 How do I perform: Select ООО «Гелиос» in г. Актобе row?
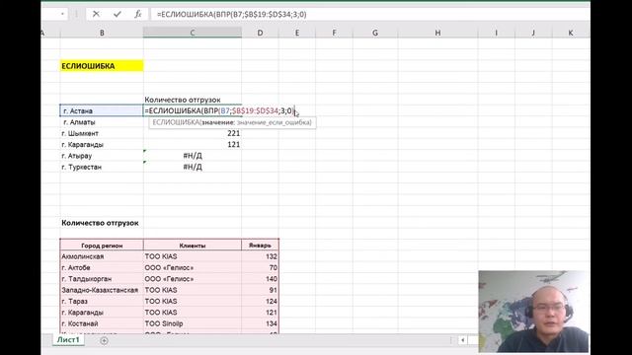[193, 267]
